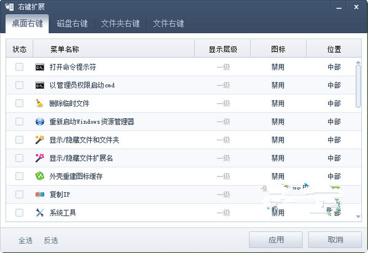
Task: Click the network icon beside 复制IP
Action: pyautogui.click(x=40, y=194)
